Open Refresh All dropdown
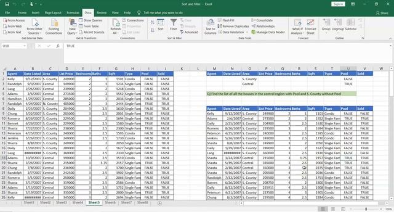This screenshot has height=222, width=394. pos(116,27)
